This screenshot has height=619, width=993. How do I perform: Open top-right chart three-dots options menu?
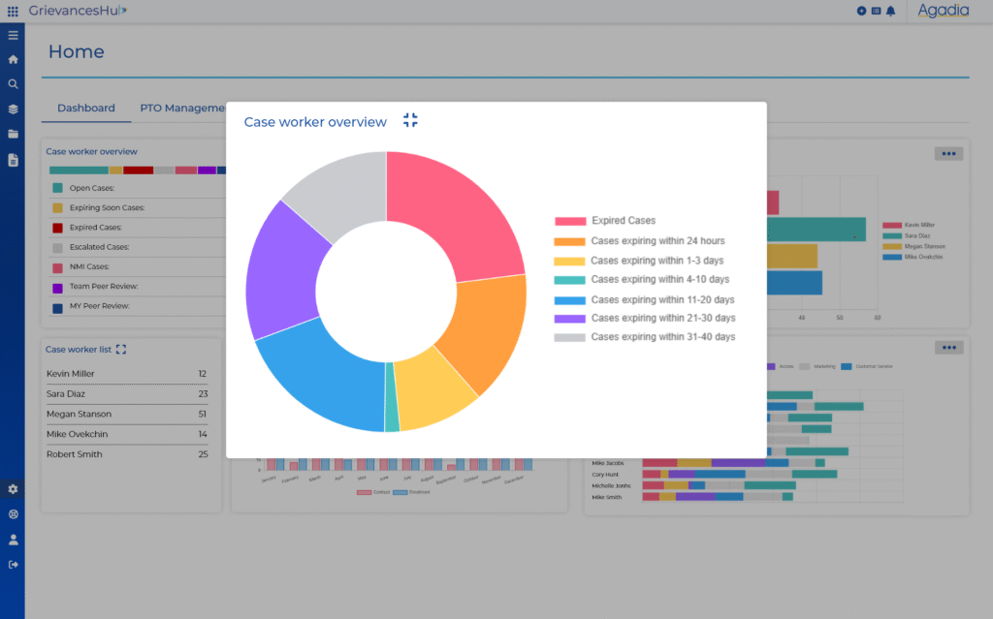948,153
